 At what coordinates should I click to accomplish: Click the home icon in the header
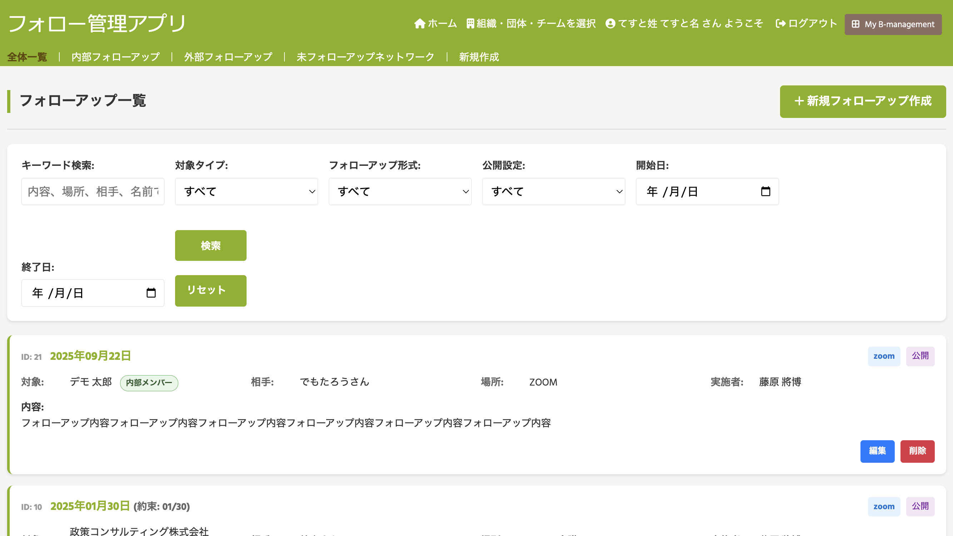coord(420,24)
